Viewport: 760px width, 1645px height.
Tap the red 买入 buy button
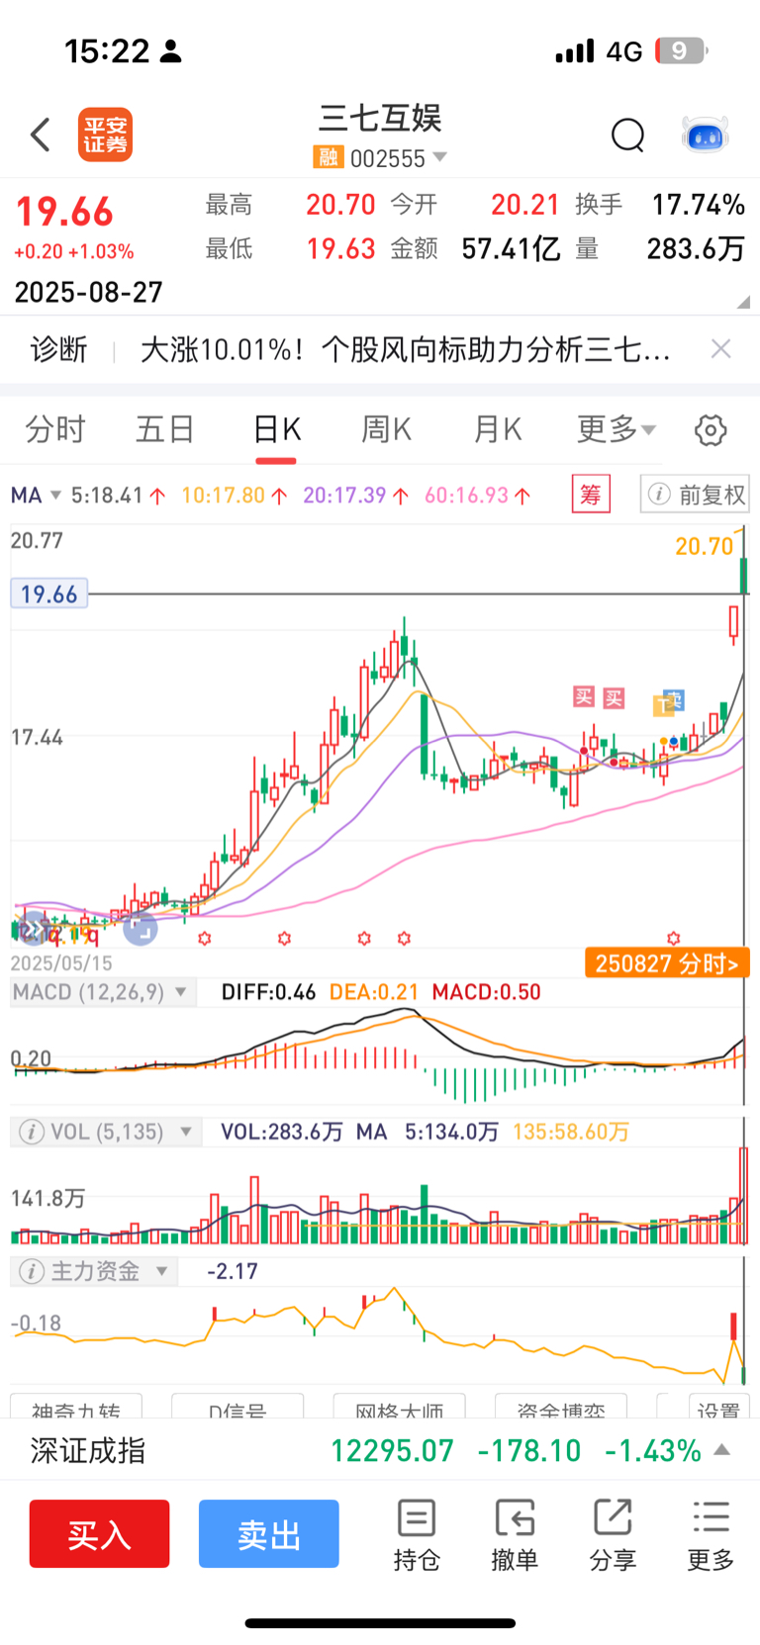click(x=99, y=1533)
